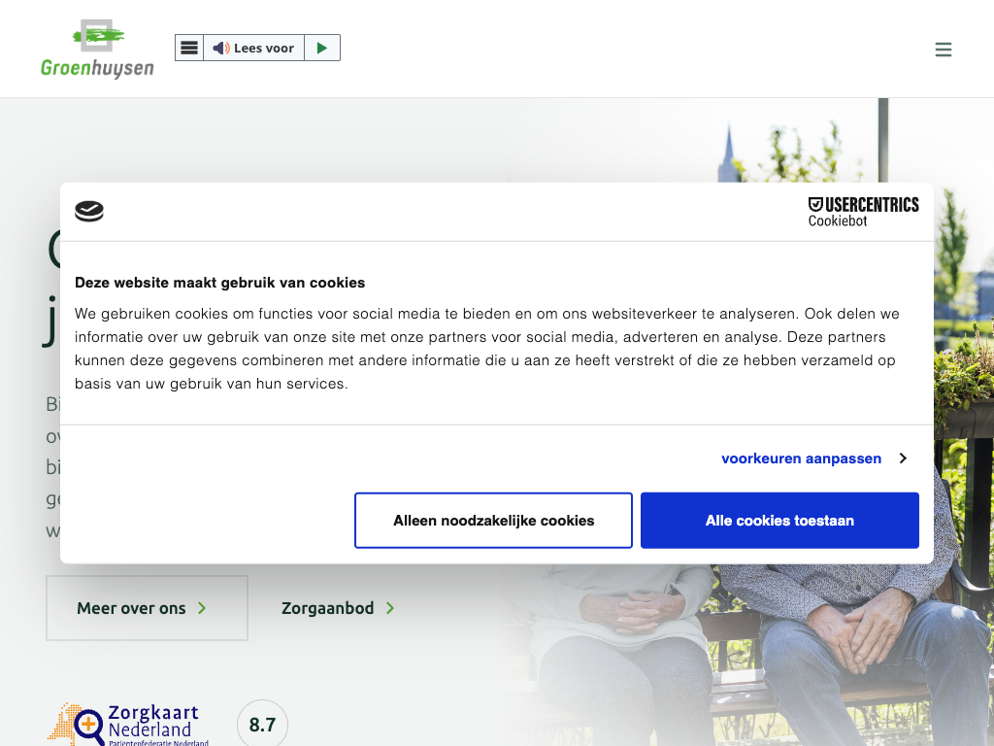The width and height of the screenshot is (994, 746).
Task: Open the Usercentrics Cookiebot link
Action: pyautogui.click(x=863, y=211)
